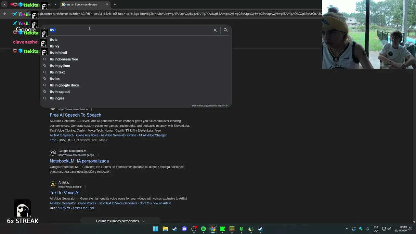Collapse sponsored results with 'Ocultar resultados patrocinados'
Screen dimensions: 416x234
[x=120, y=221]
